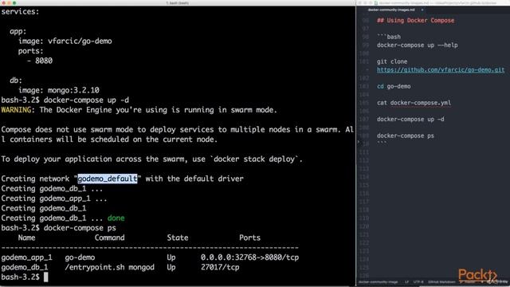This screenshot has height=287, width=510.
Task: Click the UTF-8 encoding selector in status bar
Action: [x=418, y=282]
